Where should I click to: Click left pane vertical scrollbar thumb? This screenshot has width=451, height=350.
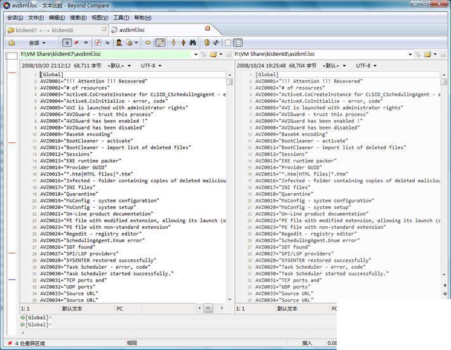(229, 82)
